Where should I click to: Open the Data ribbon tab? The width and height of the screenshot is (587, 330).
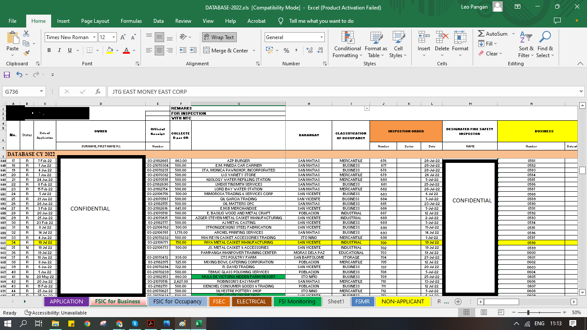(159, 21)
